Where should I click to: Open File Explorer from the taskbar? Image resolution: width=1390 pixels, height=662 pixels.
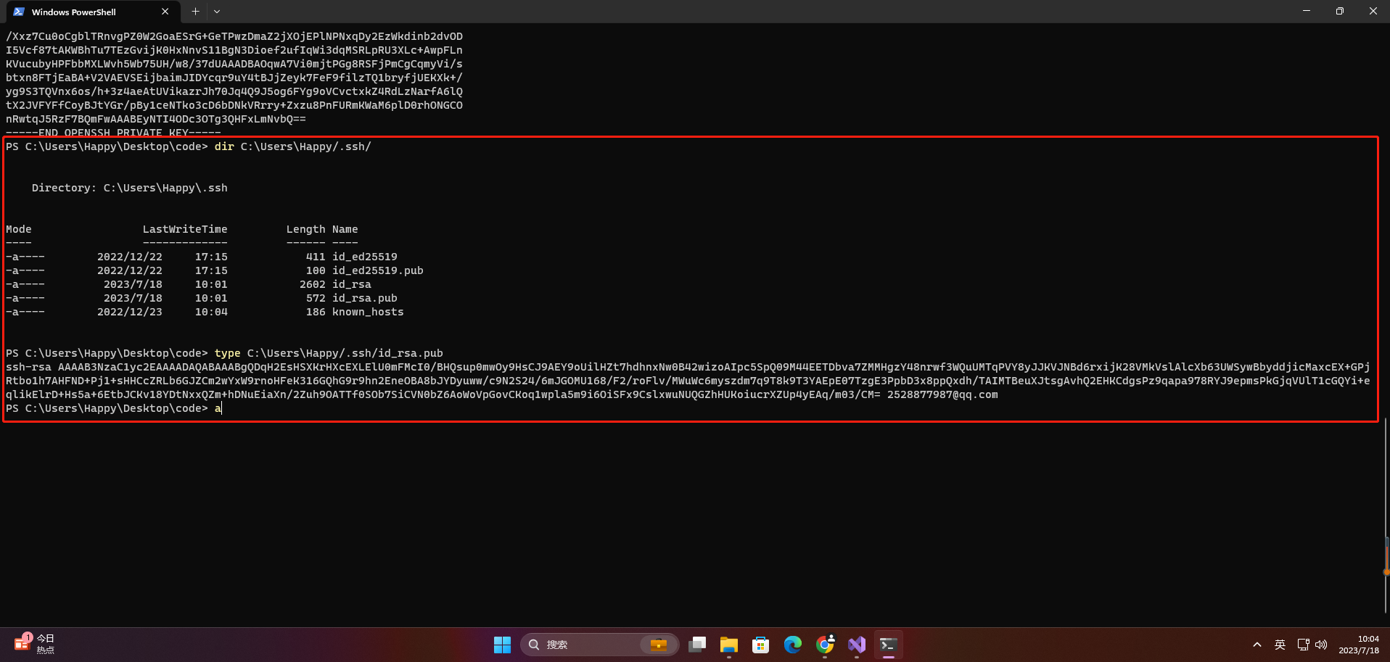click(729, 645)
